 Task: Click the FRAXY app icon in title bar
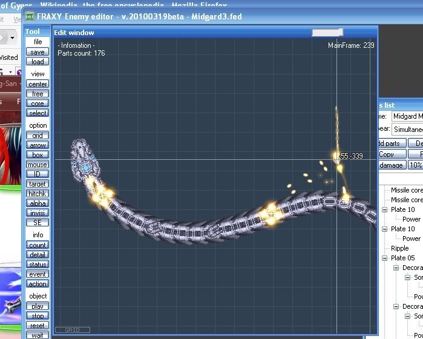point(29,16)
